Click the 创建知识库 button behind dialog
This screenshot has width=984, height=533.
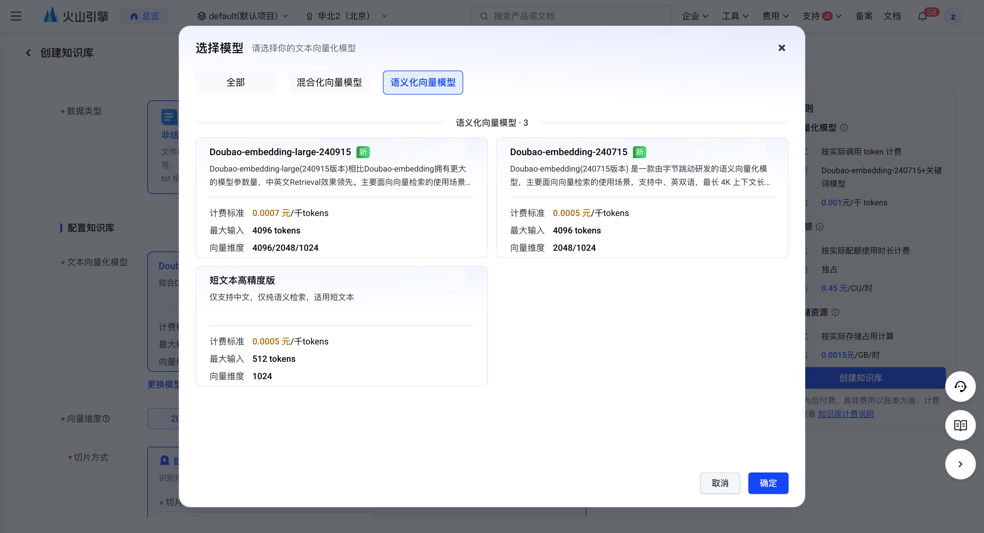(875, 378)
